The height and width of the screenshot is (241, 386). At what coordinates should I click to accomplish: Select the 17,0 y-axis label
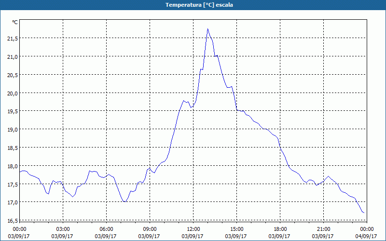point(13,202)
